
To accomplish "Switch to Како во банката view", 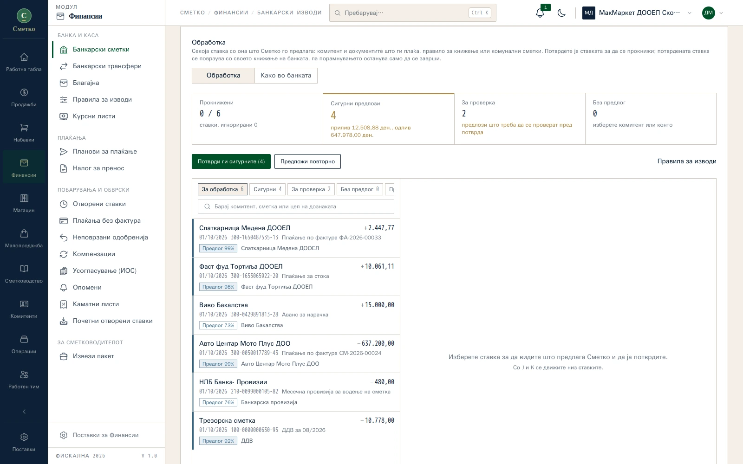I will pyautogui.click(x=286, y=75).
